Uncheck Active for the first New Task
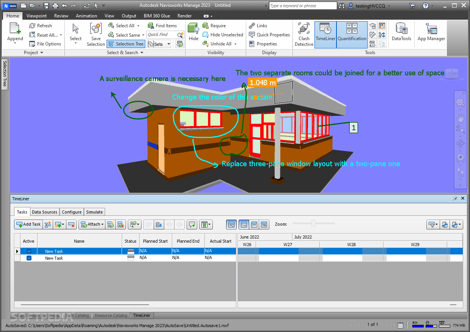Screen dimensions: 470x332 click(x=29, y=251)
